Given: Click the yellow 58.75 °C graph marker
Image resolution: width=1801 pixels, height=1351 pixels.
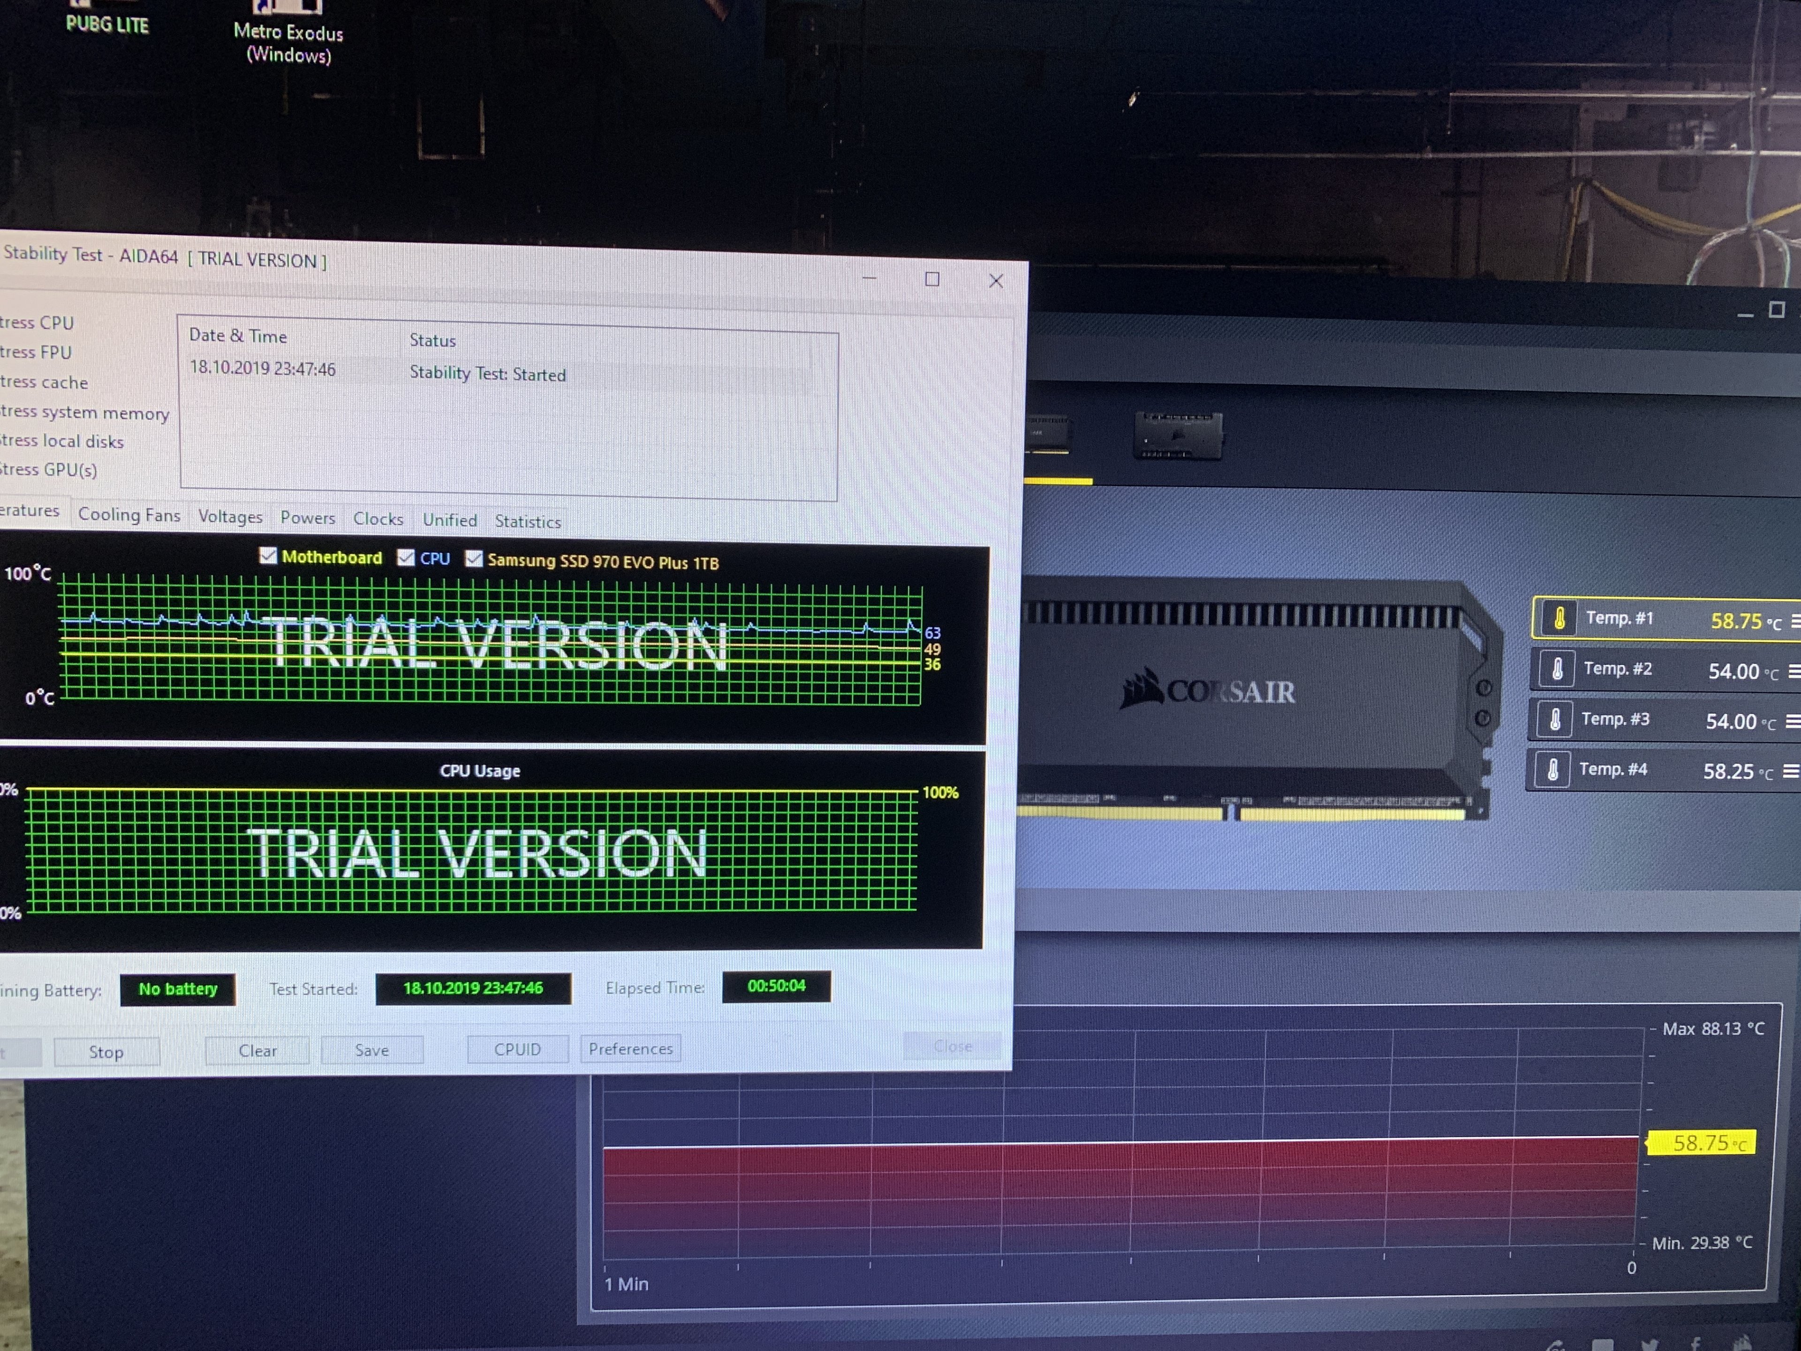Looking at the screenshot, I should tap(1701, 1143).
